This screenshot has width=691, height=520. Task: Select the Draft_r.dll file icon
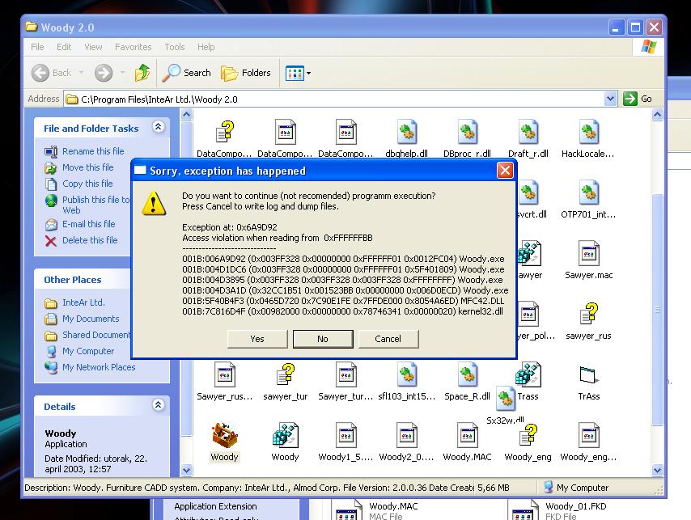coord(528,132)
